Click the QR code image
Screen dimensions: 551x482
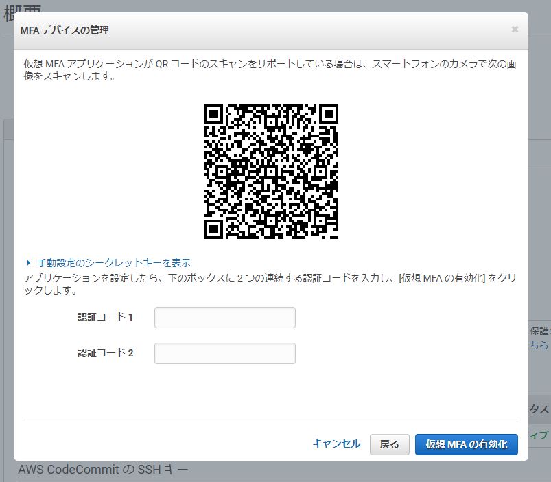point(271,172)
